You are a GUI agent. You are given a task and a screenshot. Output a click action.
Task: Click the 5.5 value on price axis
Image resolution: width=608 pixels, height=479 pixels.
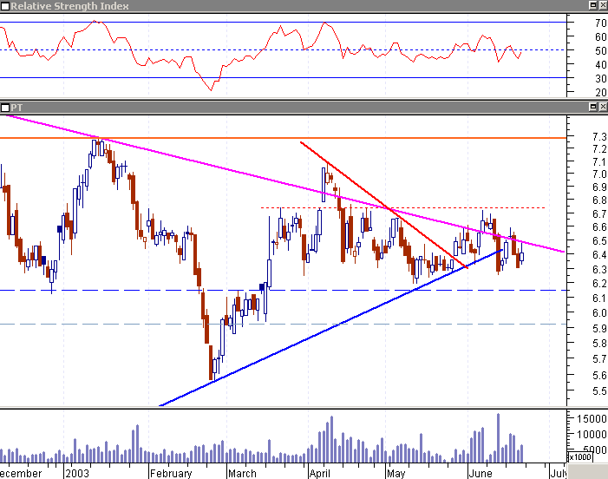pos(600,390)
